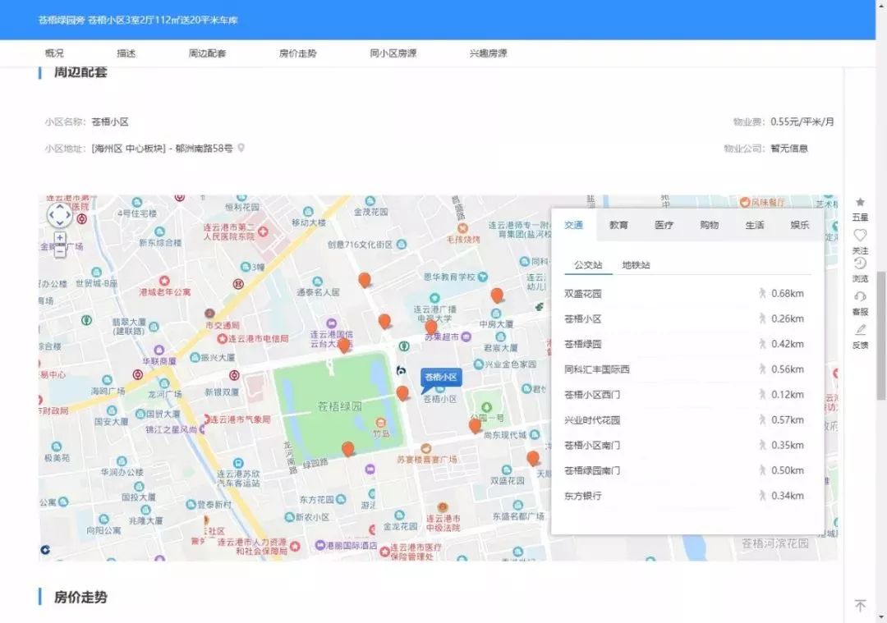887x623 pixels.
Task: Zoom out the map with minus button
Action: [x=60, y=251]
